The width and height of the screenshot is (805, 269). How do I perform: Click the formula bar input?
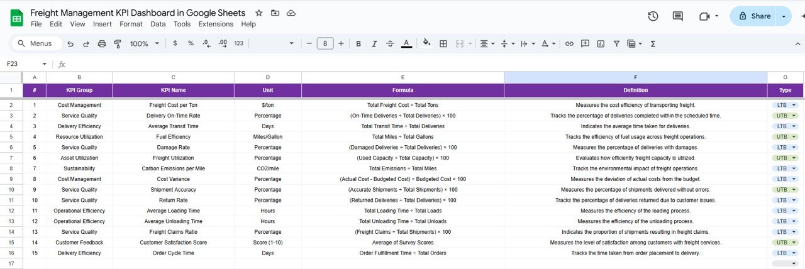tap(434, 64)
